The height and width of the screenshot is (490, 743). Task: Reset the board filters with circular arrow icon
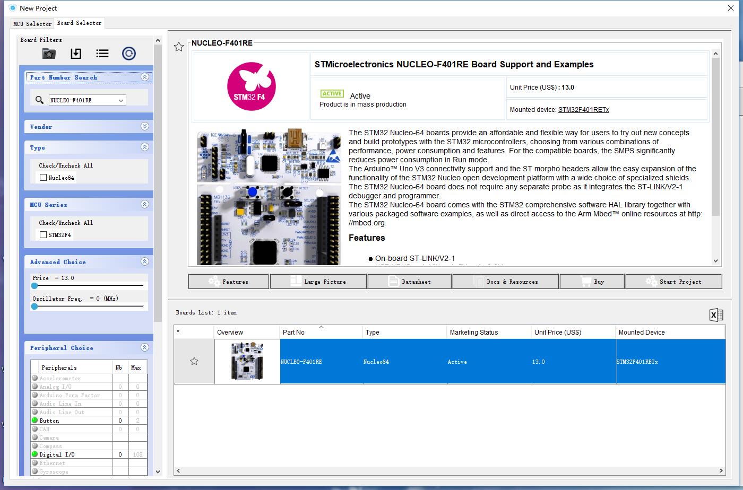(128, 53)
